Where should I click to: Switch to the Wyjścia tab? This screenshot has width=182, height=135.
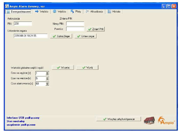click(59, 12)
